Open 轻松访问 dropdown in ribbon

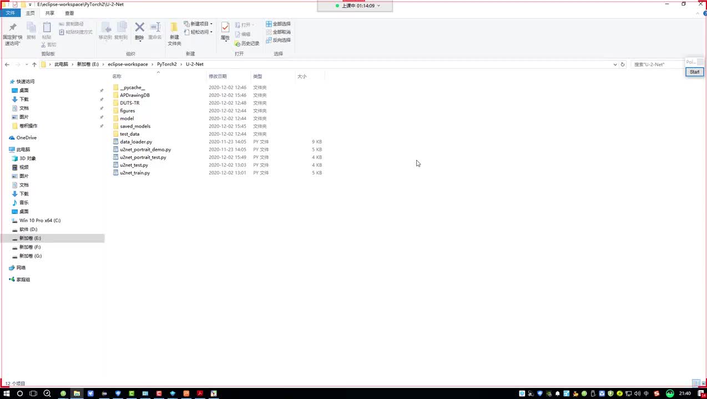click(x=199, y=32)
